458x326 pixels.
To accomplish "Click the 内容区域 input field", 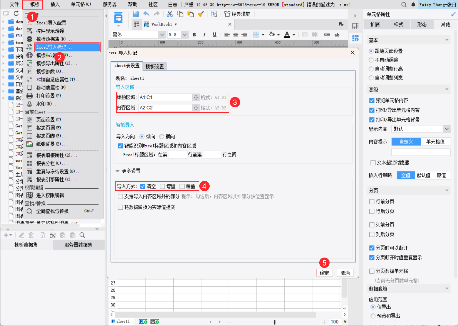I will (x=165, y=108).
